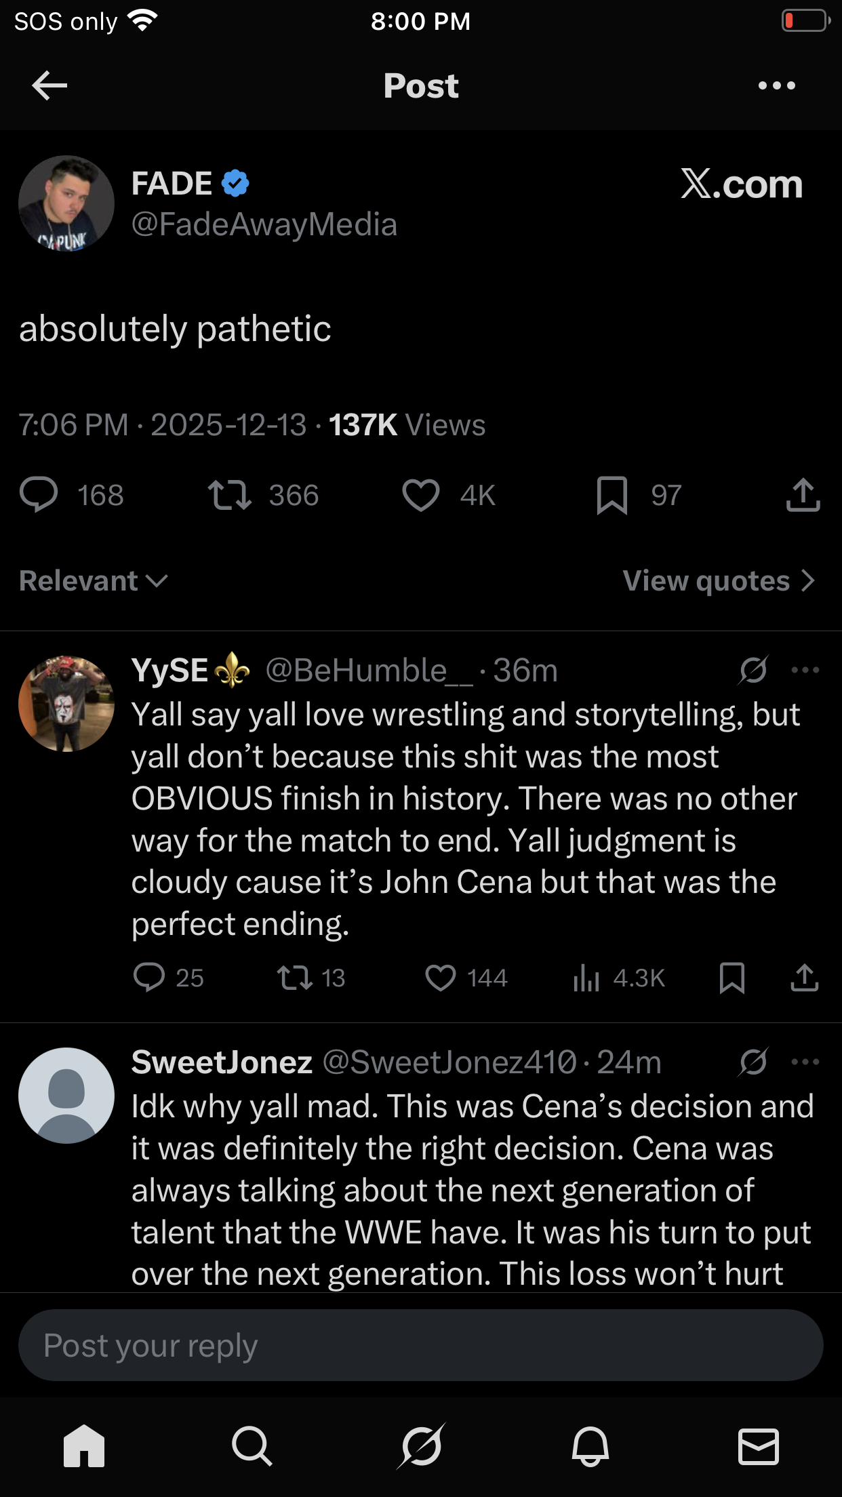Viewport: 842px width, 1497px height.
Task: Go to the Home tab
Action: pos(84,1446)
